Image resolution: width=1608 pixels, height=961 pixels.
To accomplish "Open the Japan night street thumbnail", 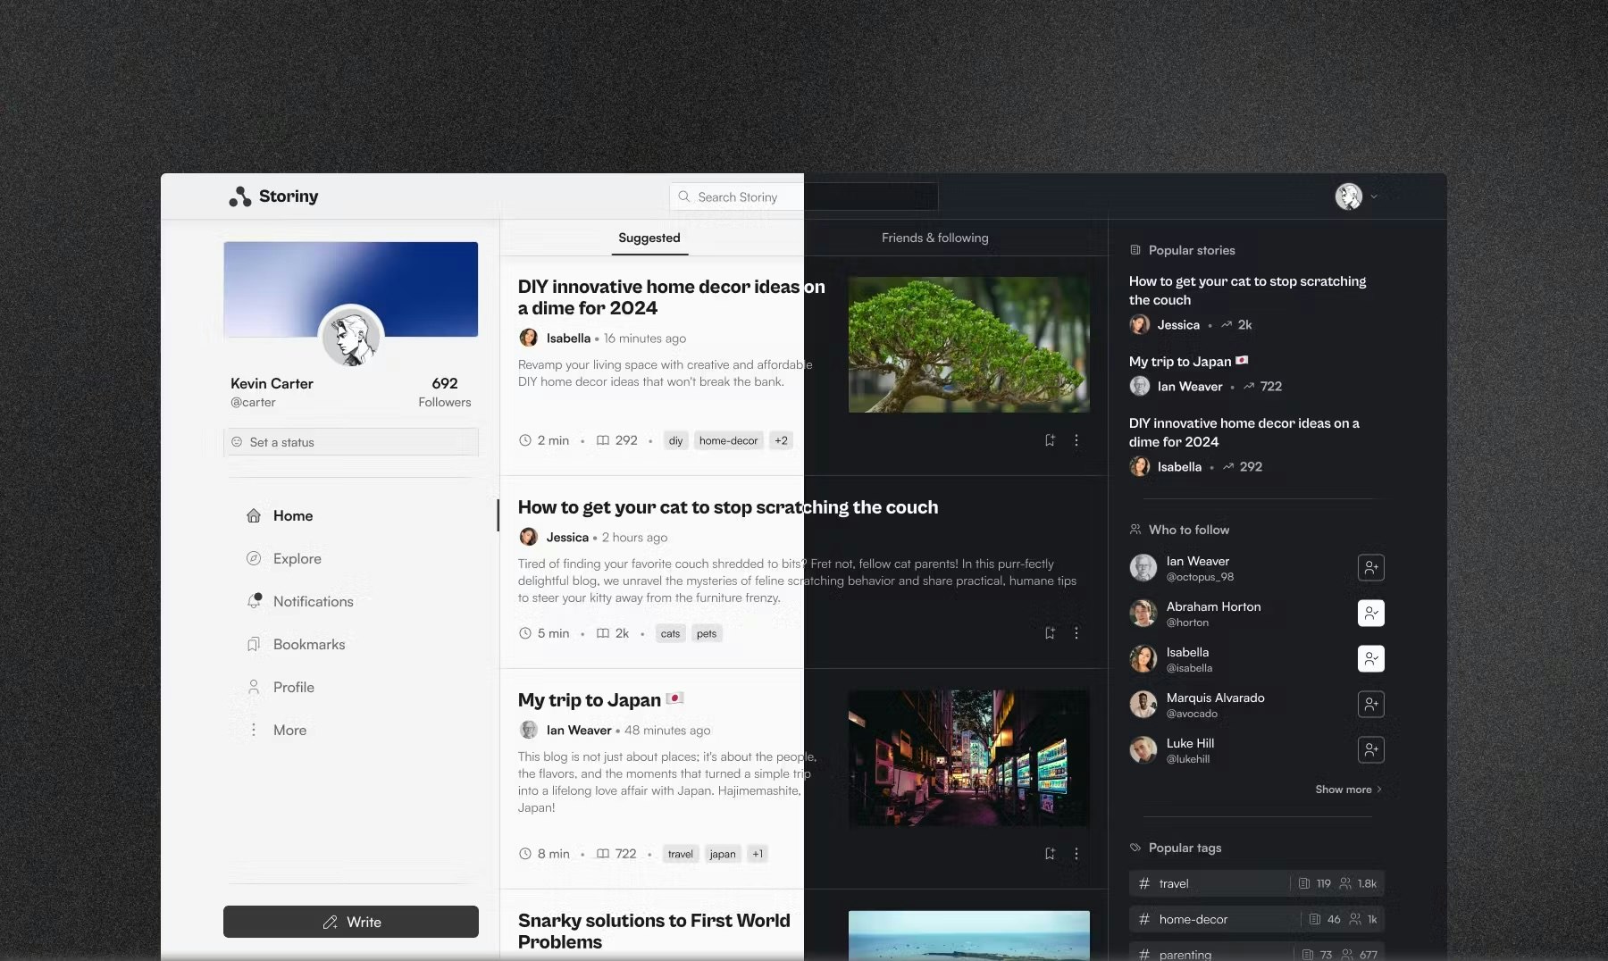I will point(969,758).
